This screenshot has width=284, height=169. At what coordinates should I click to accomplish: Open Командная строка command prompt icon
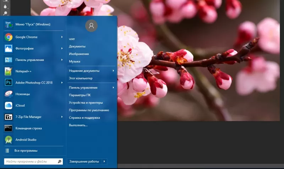click(x=9, y=128)
